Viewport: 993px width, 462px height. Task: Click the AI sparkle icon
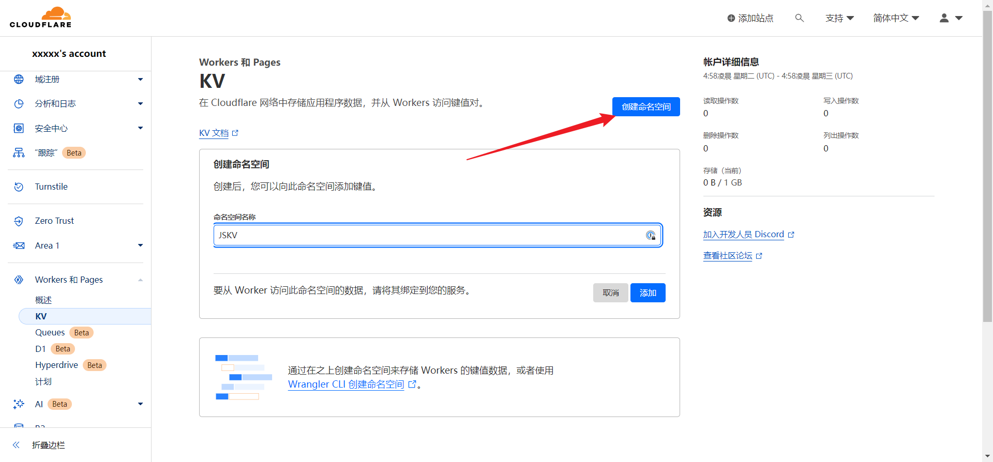pos(19,404)
